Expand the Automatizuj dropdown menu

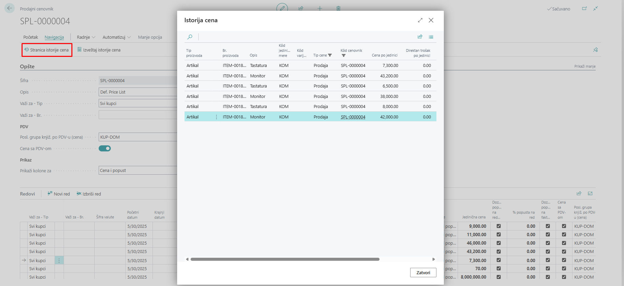(x=117, y=37)
